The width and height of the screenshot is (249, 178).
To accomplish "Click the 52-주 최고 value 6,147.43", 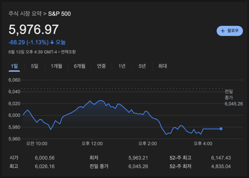I will coord(221,158).
